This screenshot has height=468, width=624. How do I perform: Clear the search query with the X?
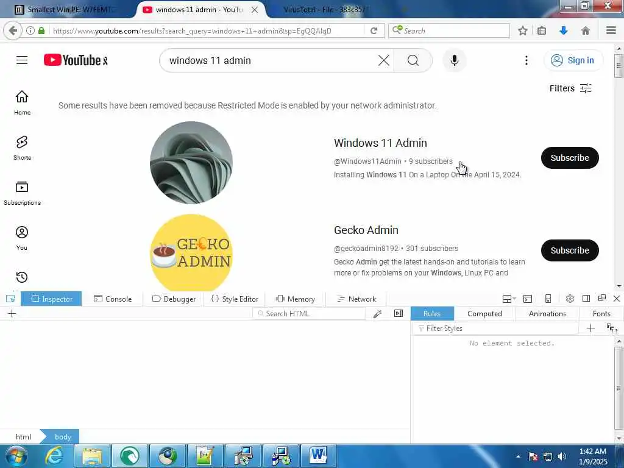[x=384, y=60]
